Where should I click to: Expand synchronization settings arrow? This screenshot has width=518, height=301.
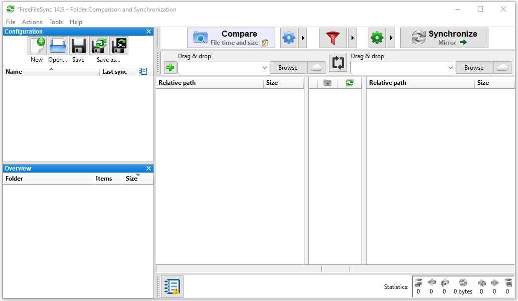click(x=391, y=38)
